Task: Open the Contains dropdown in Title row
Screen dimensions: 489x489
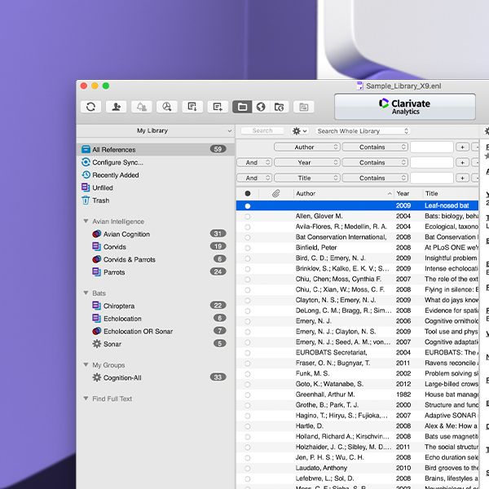Action: click(x=375, y=178)
